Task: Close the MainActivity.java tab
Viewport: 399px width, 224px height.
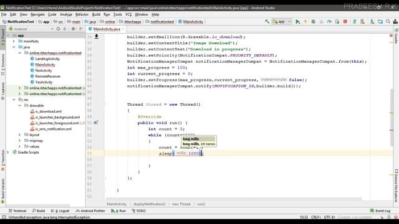Action: (123, 29)
